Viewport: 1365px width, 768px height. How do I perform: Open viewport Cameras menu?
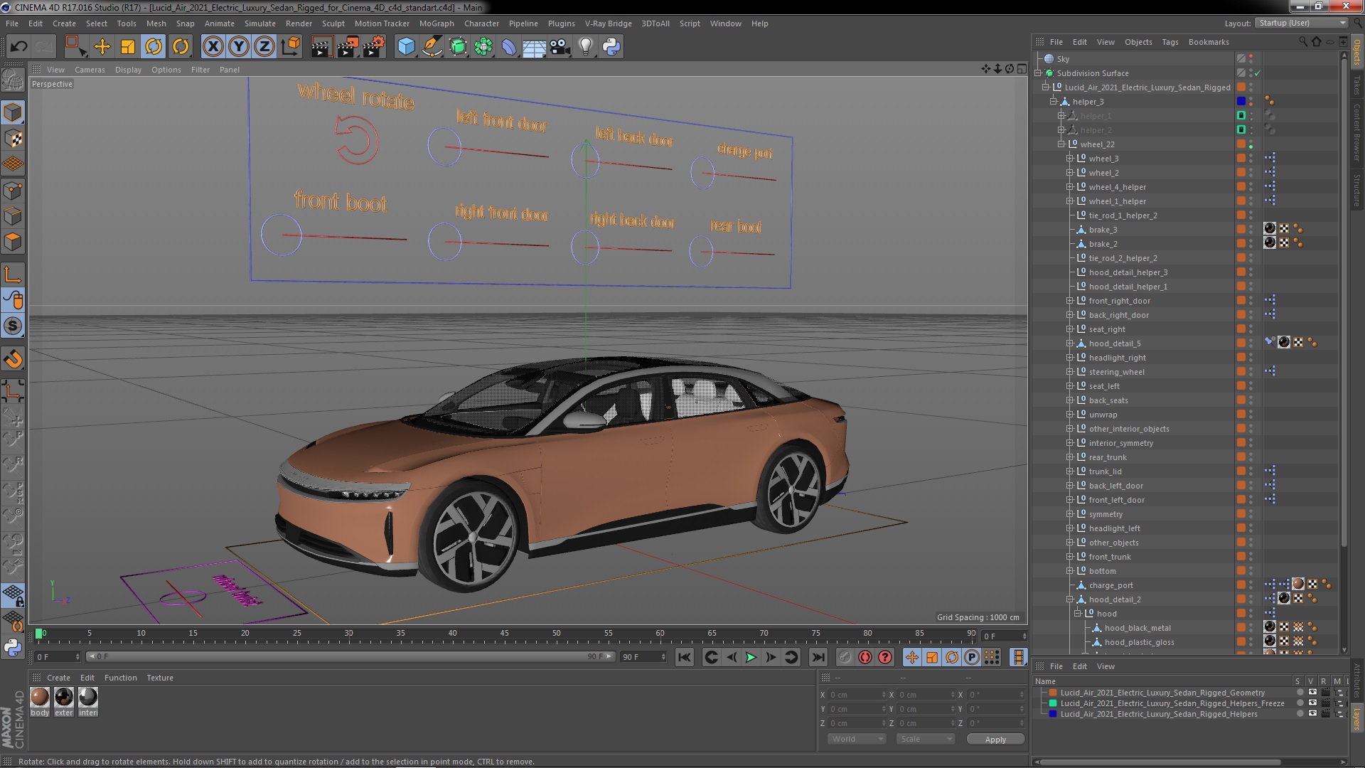point(90,70)
